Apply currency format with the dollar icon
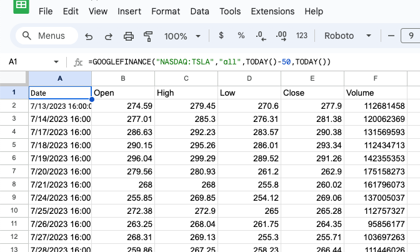 [x=221, y=36]
